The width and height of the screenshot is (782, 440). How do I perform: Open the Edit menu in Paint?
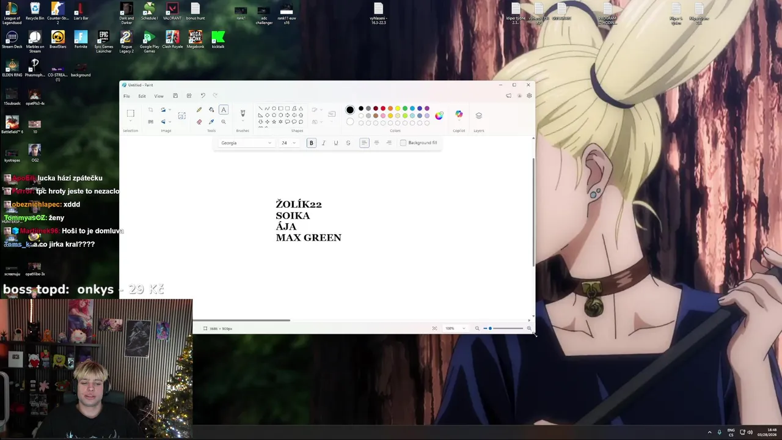[142, 96]
